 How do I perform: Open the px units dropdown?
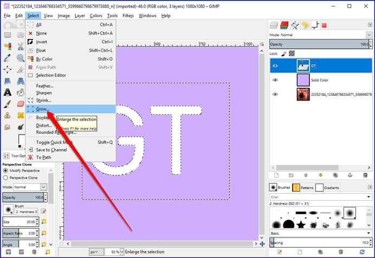[x=96, y=252]
